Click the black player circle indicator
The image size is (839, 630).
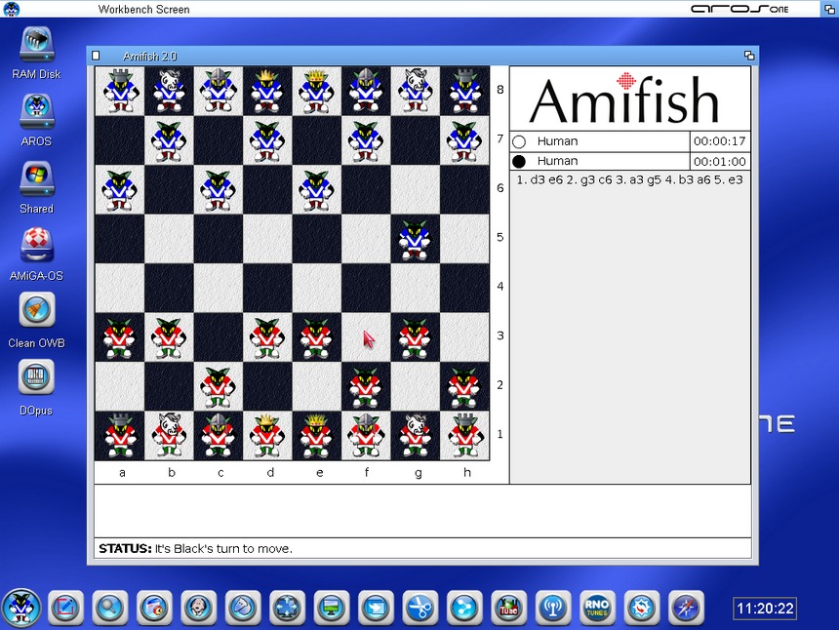click(519, 161)
